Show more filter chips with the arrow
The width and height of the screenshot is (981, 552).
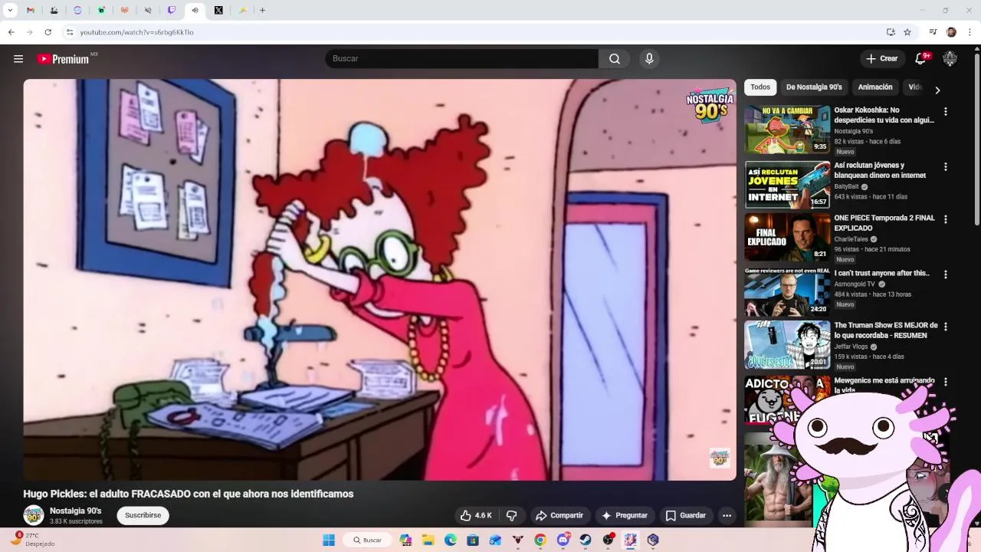coord(937,90)
